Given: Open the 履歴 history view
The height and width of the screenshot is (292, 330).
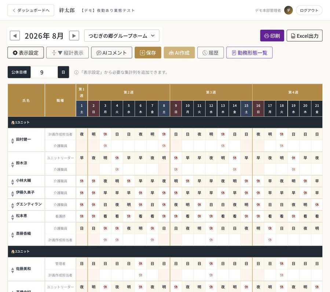Looking at the screenshot, I should [x=210, y=52].
